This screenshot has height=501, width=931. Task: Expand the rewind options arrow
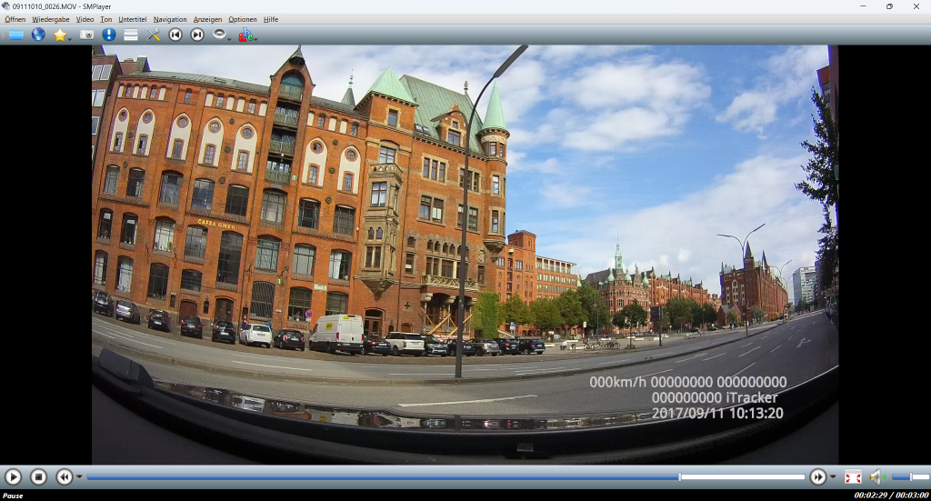tap(79, 477)
